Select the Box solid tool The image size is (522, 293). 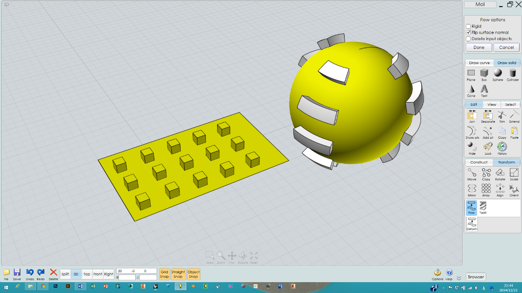pyautogui.click(x=484, y=75)
